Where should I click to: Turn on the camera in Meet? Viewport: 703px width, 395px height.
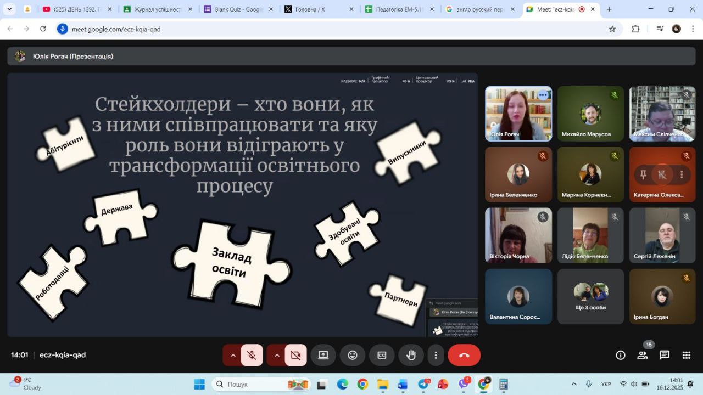295,356
